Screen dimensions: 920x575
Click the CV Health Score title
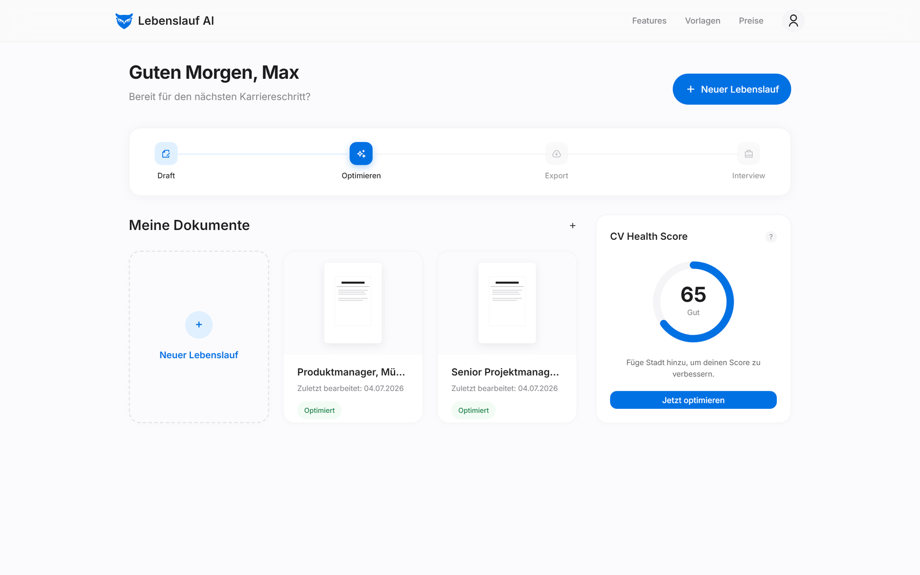pos(649,236)
